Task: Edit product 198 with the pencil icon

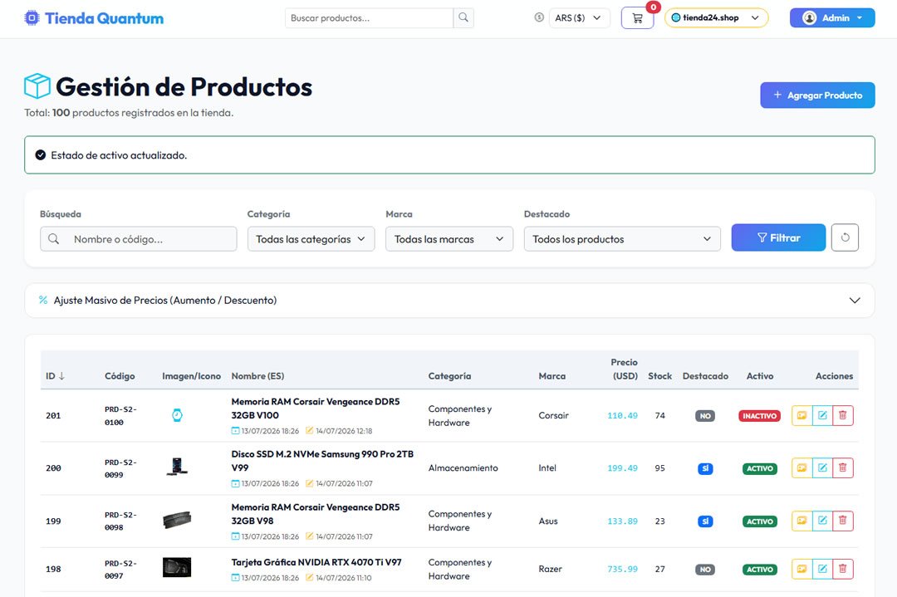Action: click(x=822, y=569)
